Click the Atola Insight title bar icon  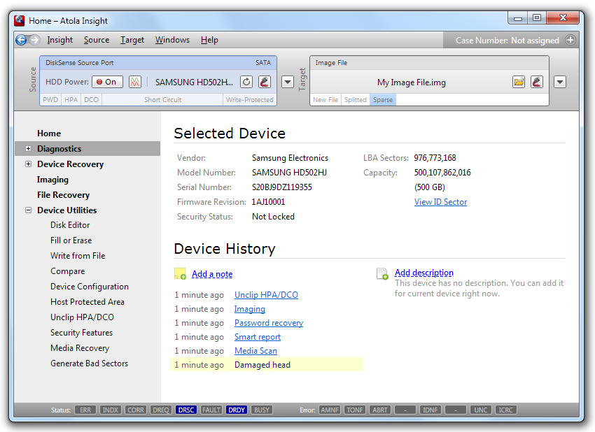(x=20, y=20)
